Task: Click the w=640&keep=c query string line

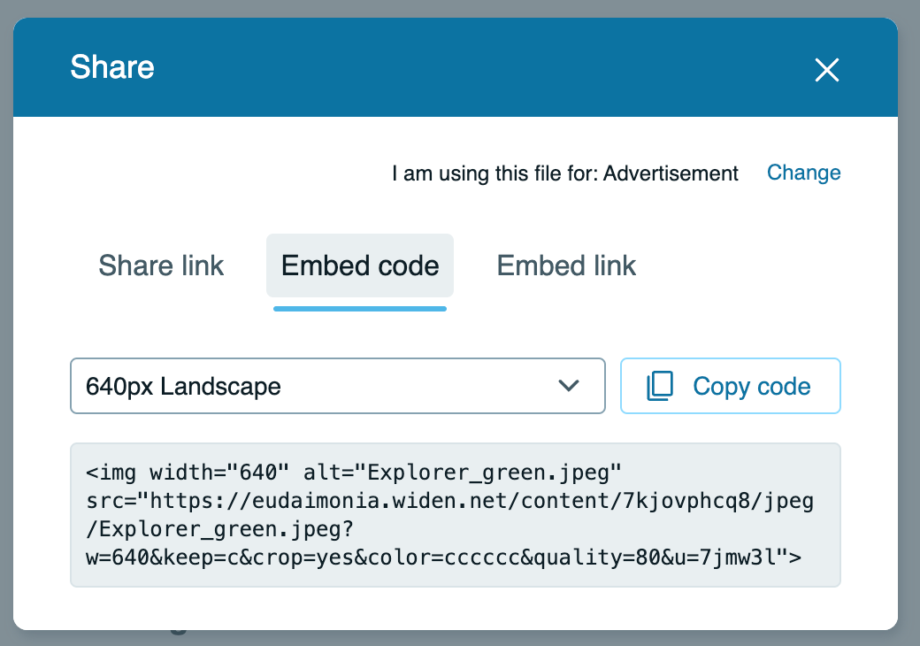Action: point(442,558)
